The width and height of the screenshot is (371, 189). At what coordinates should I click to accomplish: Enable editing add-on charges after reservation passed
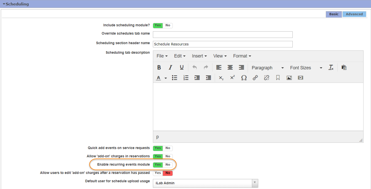158,173
